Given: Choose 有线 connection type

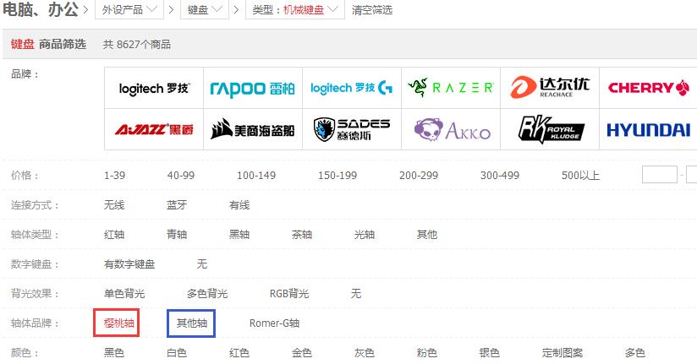Looking at the screenshot, I should 239,205.
